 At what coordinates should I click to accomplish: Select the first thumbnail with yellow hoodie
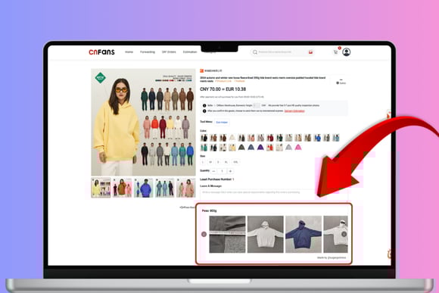101,188
